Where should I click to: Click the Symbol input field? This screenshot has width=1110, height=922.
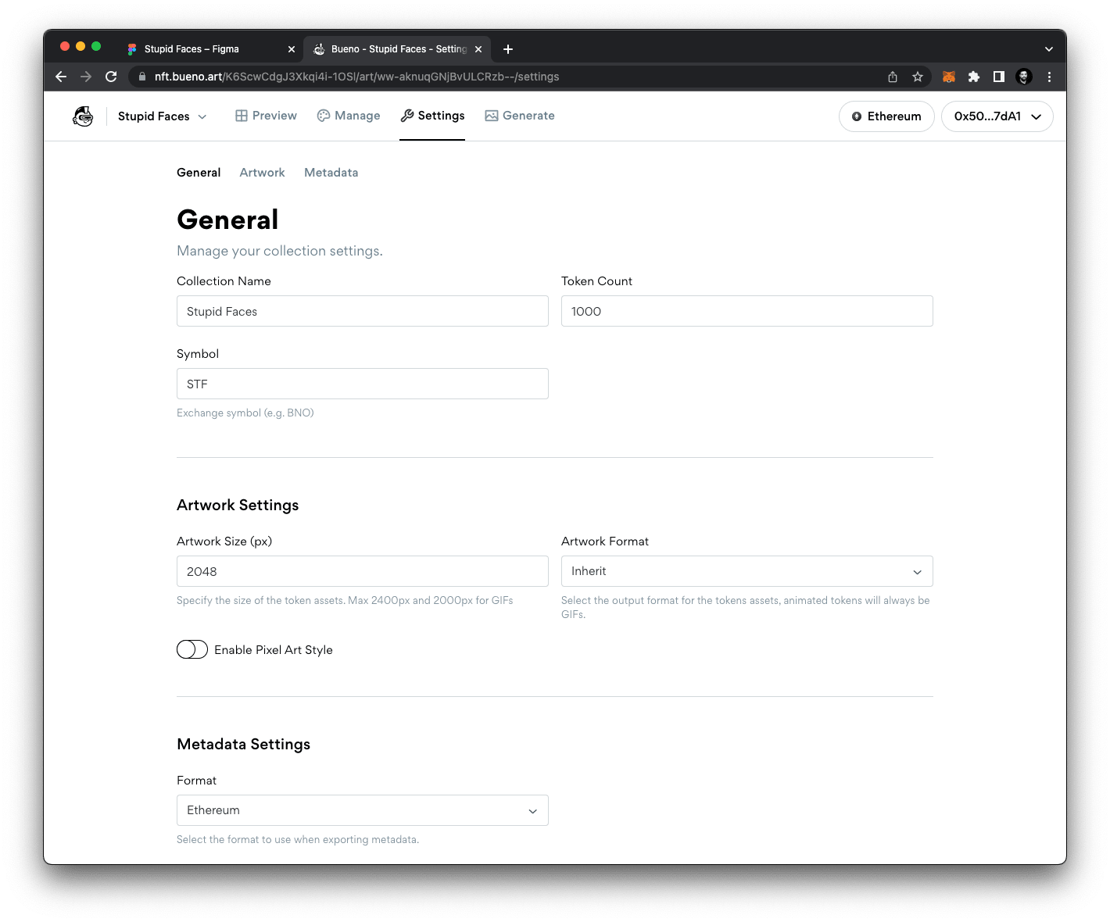pyautogui.click(x=363, y=384)
